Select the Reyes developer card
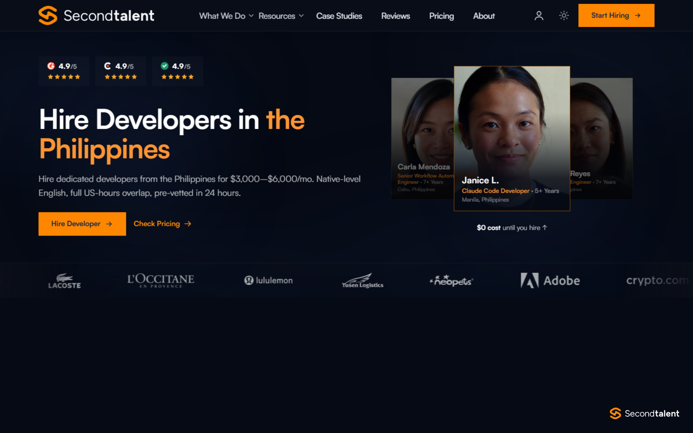 [601, 139]
